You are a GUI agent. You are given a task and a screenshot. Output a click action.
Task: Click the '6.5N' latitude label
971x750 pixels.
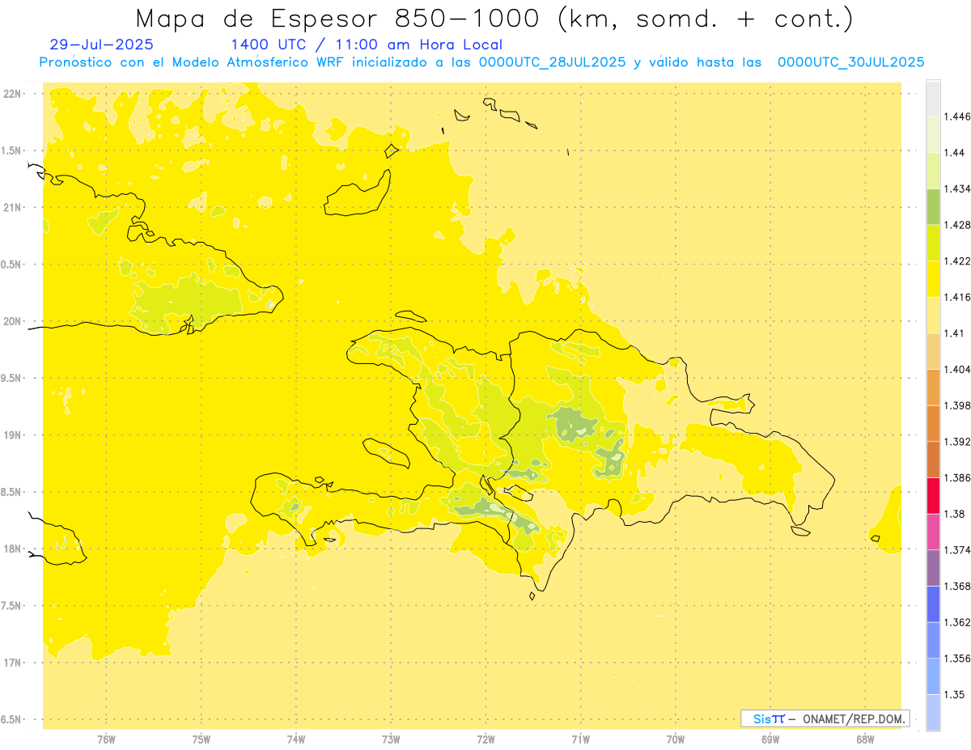[12, 719]
